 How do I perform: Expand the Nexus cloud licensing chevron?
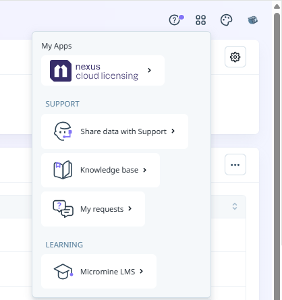pos(149,70)
